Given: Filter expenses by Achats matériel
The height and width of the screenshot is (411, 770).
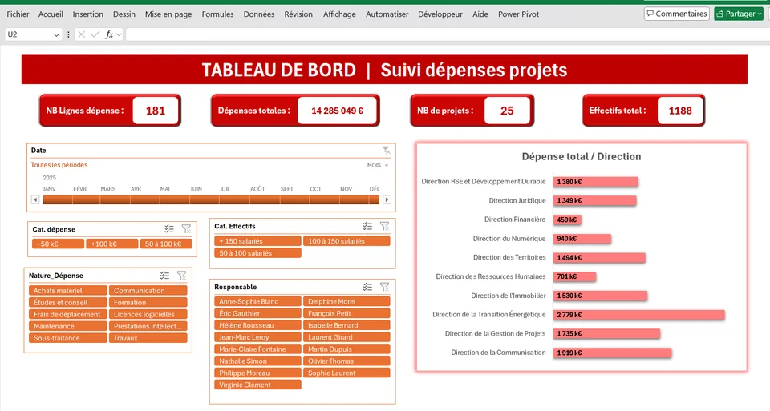Looking at the screenshot, I should point(67,291).
